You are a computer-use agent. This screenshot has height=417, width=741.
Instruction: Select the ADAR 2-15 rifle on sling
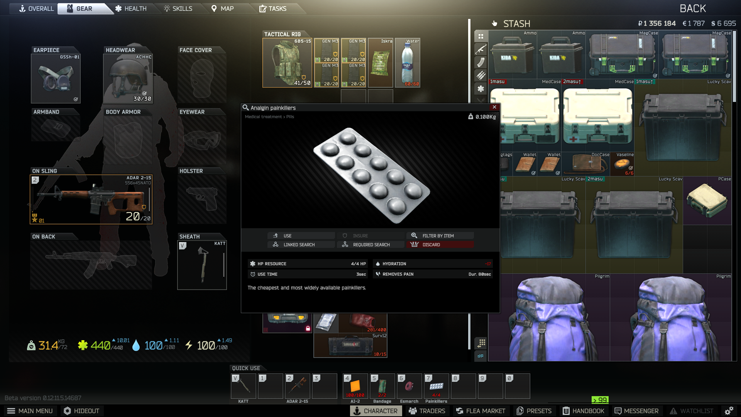[x=91, y=200]
